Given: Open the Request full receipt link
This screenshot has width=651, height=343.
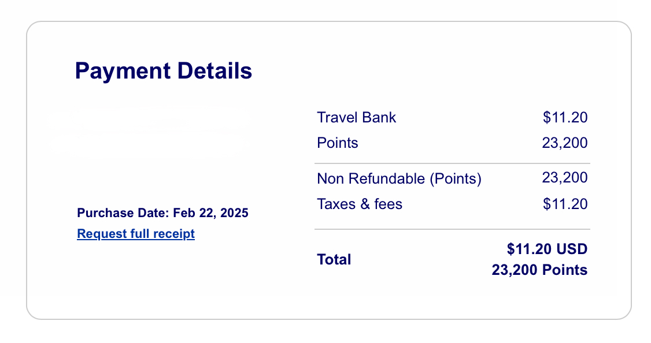Looking at the screenshot, I should [136, 234].
